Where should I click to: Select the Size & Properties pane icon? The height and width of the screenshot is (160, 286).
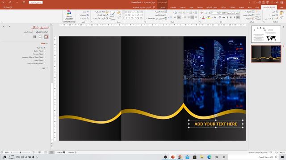pyautogui.click(x=34, y=37)
